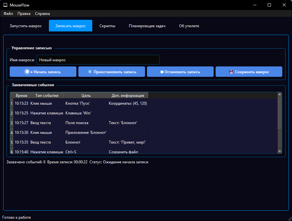Click the record circle icon on Начать запись

point(28,72)
